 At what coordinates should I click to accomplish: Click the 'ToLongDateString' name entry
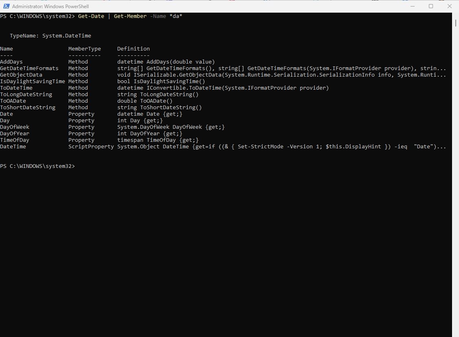click(x=26, y=94)
